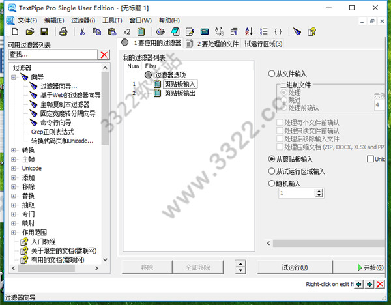
Task: Click red X icon in bottom status bar
Action: pyautogui.click(x=380, y=284)
